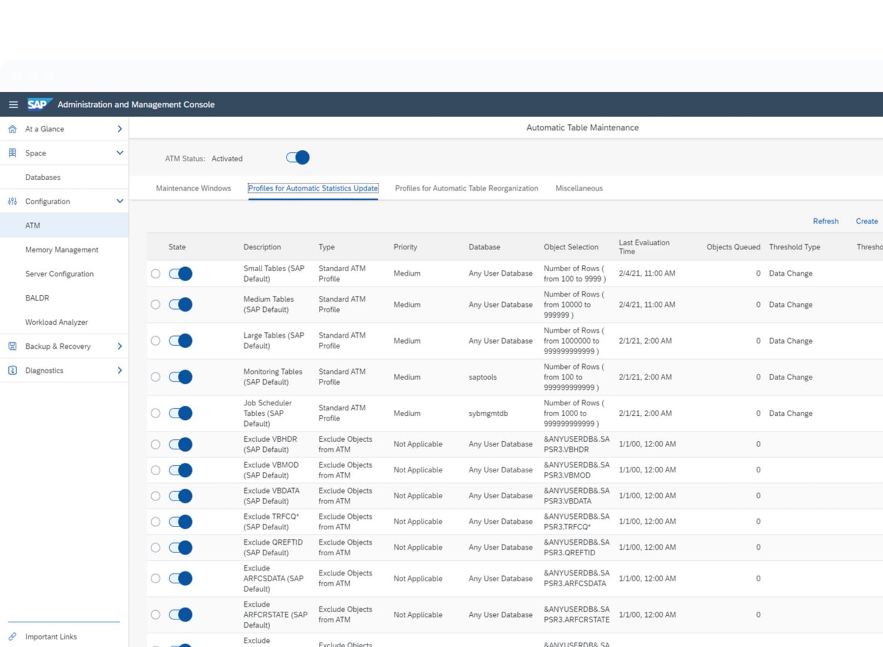This screenshot has width=883, height=647.
Task: Collapse the Space section chevron
Action: (119, 153)
